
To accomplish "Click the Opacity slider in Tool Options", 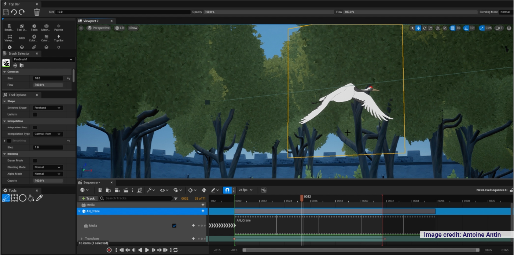I will (x=48, y=181).
